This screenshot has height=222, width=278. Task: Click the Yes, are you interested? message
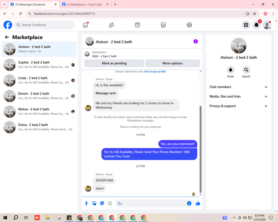pos(178,144)
